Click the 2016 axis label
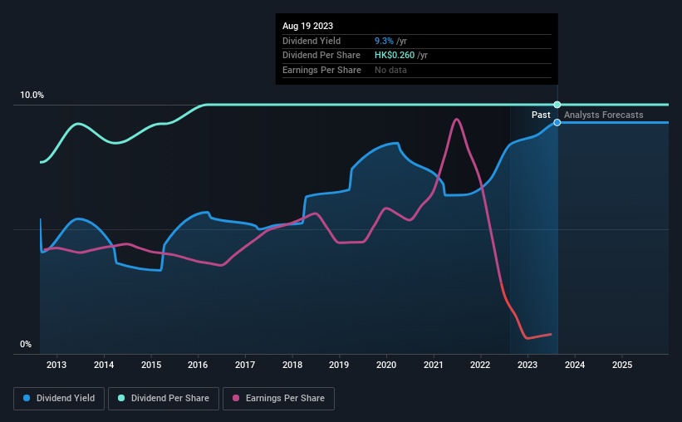 (198, 365)
